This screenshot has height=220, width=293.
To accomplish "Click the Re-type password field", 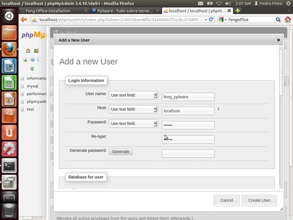I will coord(188,139).
